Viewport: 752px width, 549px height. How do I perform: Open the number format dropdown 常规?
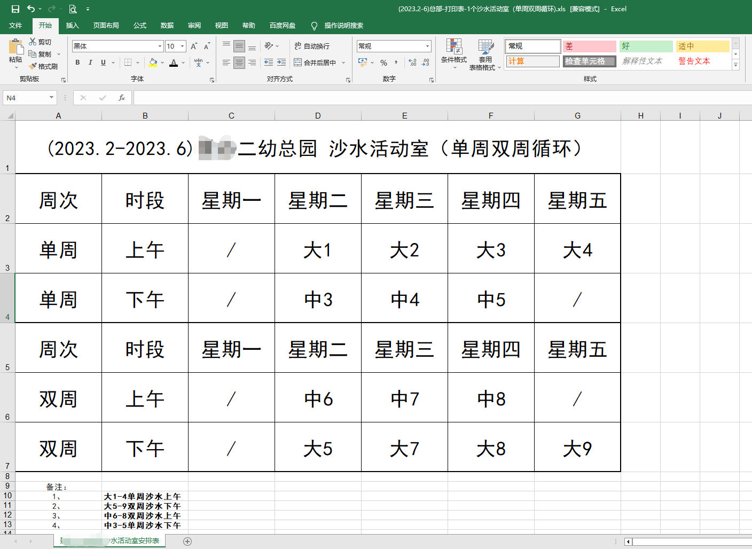pos(427,46)
